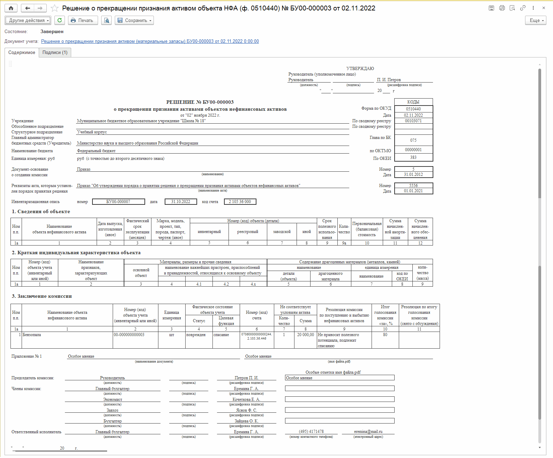Click committee member Зайцева О. К.
The height and width of the screenshot is (458, 553).
point(246,421)
